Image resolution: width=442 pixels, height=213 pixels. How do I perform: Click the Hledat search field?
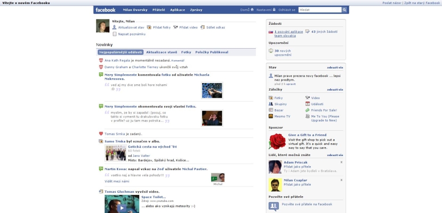[x=320, y=10]
